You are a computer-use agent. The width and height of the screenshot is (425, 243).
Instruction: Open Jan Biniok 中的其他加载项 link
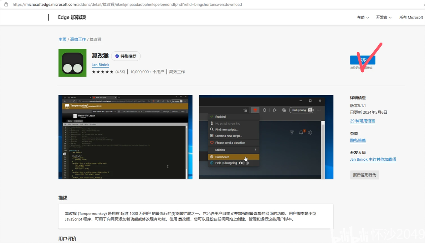pos(373,159)
